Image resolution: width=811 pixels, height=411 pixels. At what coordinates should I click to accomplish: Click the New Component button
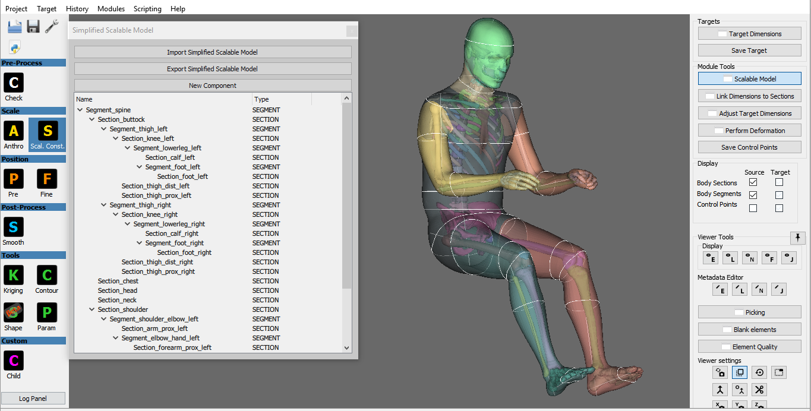coord(213,86)
